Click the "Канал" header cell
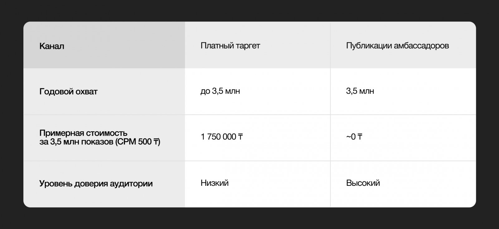 pyautogui.click(x=52, y=46)
